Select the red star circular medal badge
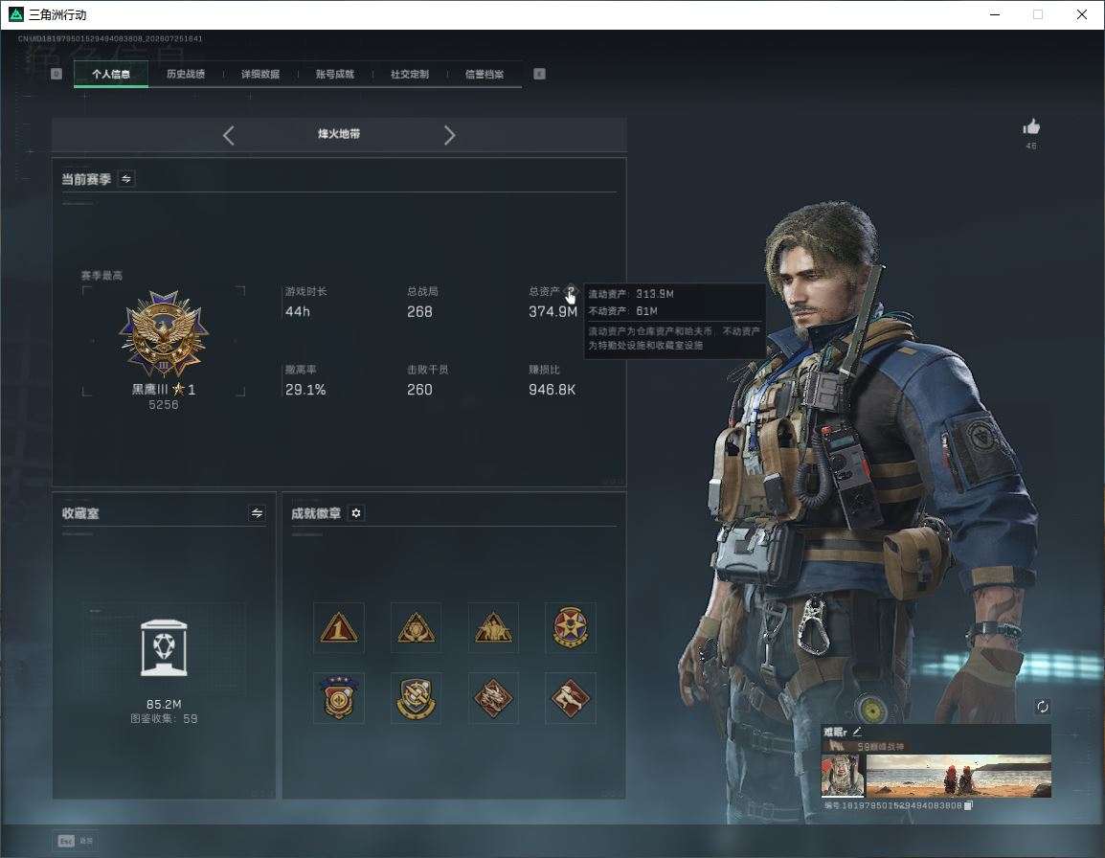 click(x=570, y=627)
